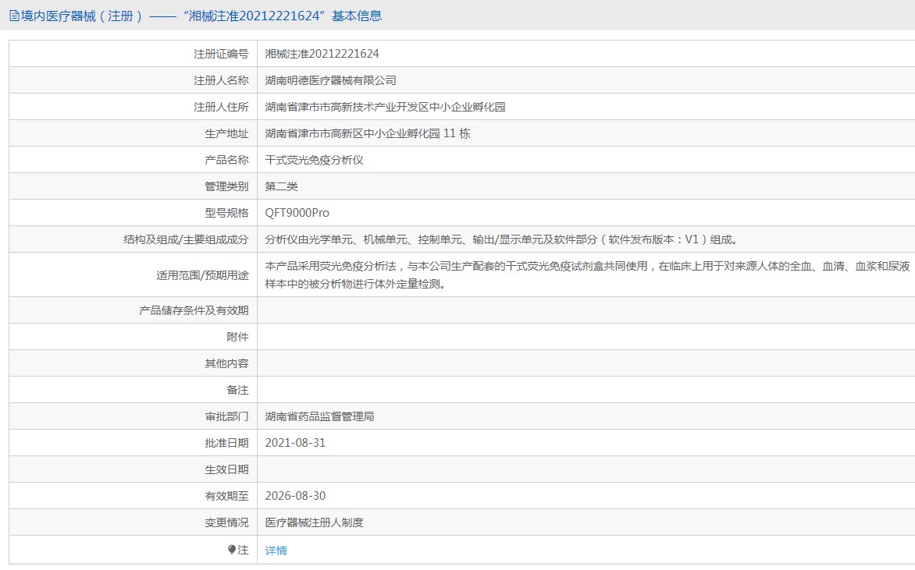This screenshot has width=915, height=570.
Task: Click the document icon before the page title
Action: pos(14,16)
